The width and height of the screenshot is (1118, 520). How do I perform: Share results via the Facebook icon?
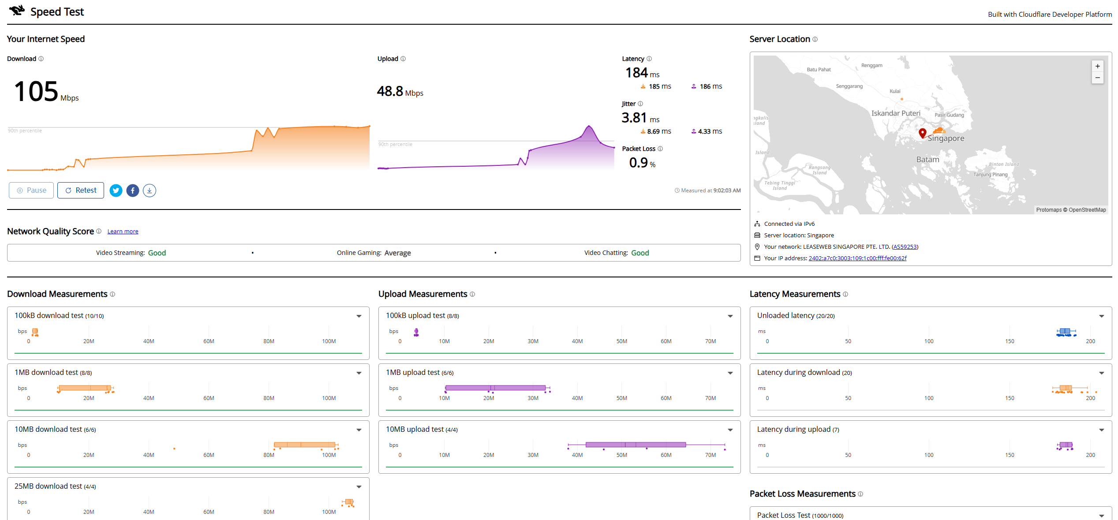(x=133, y=191)
